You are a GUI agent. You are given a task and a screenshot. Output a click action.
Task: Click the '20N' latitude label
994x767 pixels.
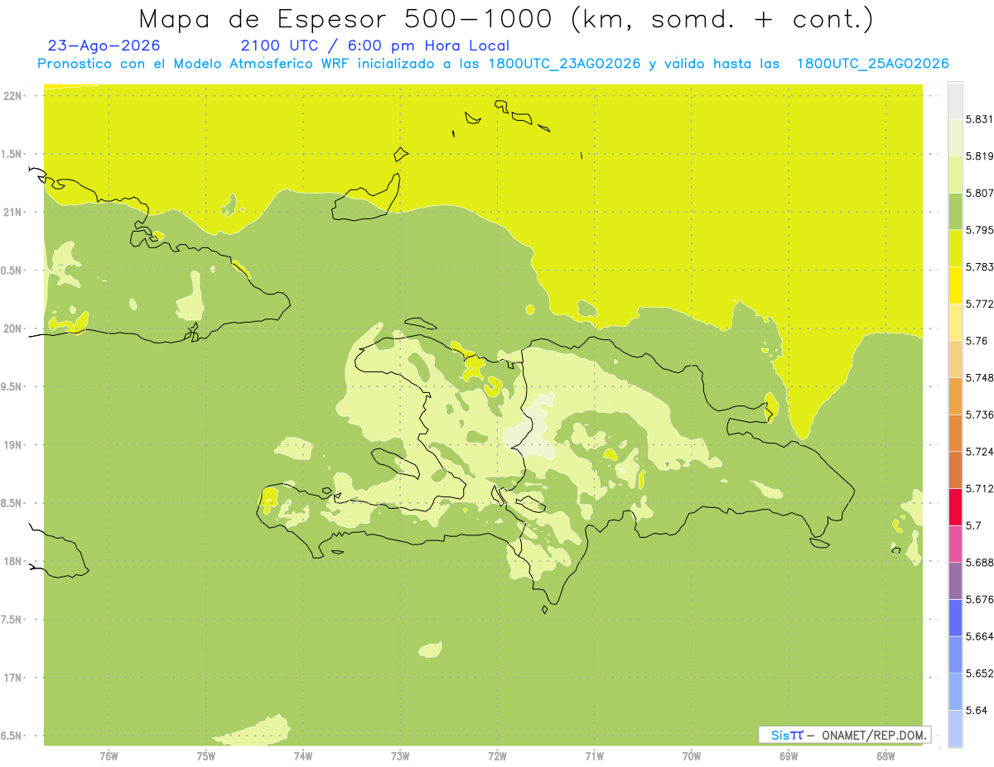click(x=13, y=328)
